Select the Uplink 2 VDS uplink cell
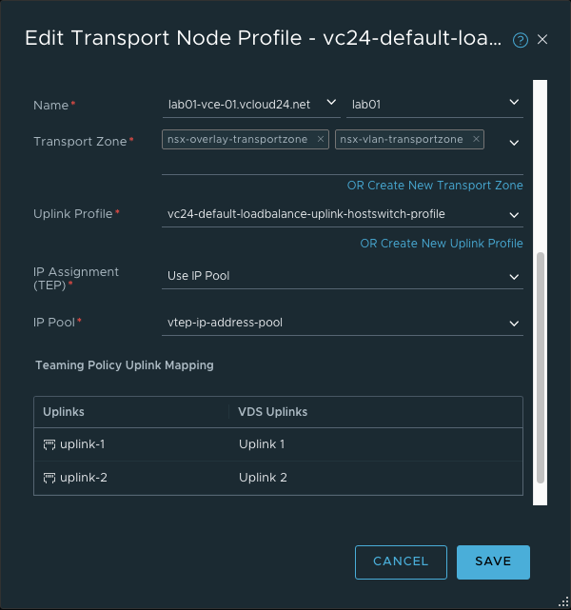Image resolution: width=571 pixels, height=610 pixels. point(263,478)
